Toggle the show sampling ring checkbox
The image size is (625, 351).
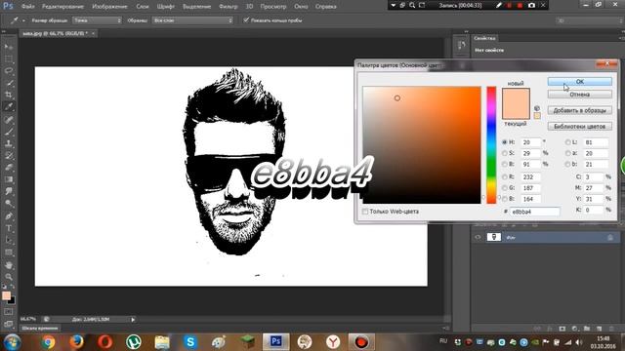[x=246, y=19]
